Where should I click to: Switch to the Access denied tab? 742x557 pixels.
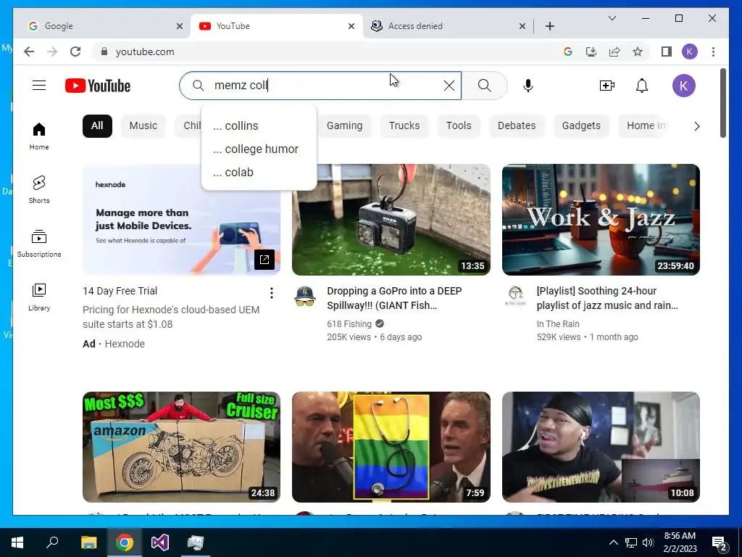tap(449, 26)
